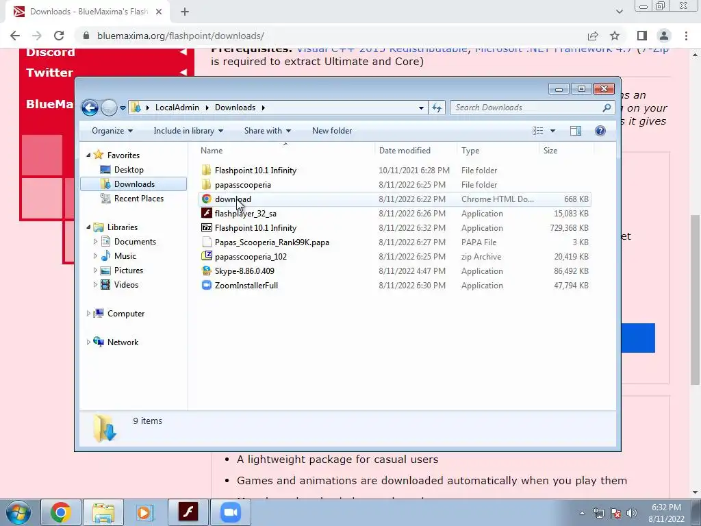Click the Explorer back arrow button
Viewport: 701px width, 526px height.
click(x=90, y=108)
